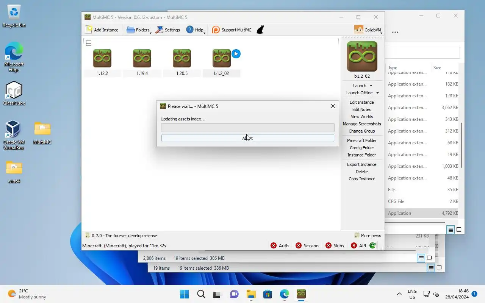Select the CFG File row in File Explorer
485x303 pixels.
(423, 201)
